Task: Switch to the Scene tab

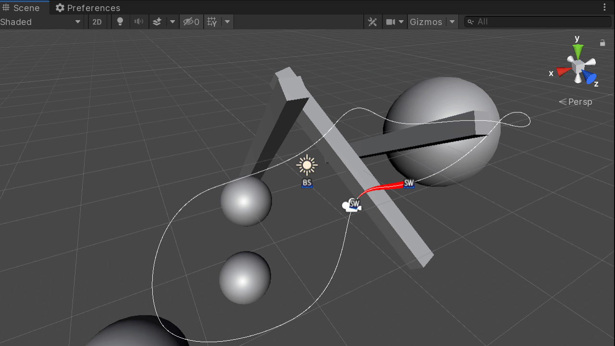Action: click(x=21, y=8)
